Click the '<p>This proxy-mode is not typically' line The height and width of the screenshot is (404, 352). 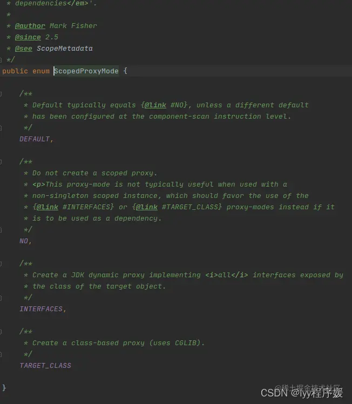coord(160,184)
